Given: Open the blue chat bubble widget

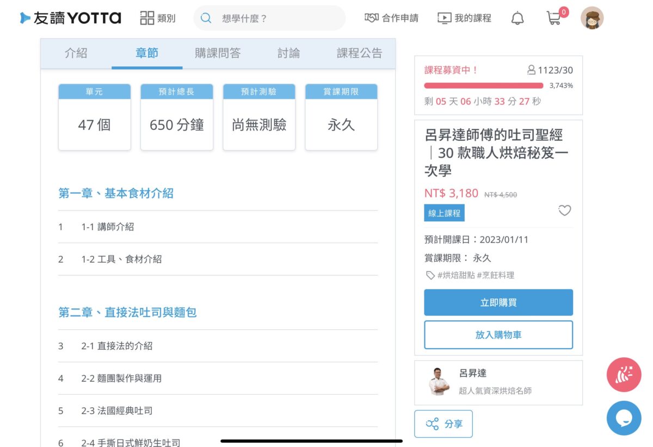Looking at the screenshot, I should coord(624,418).
